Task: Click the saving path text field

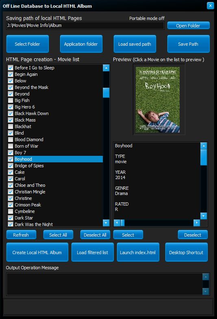Action: [x=85, y=25]
